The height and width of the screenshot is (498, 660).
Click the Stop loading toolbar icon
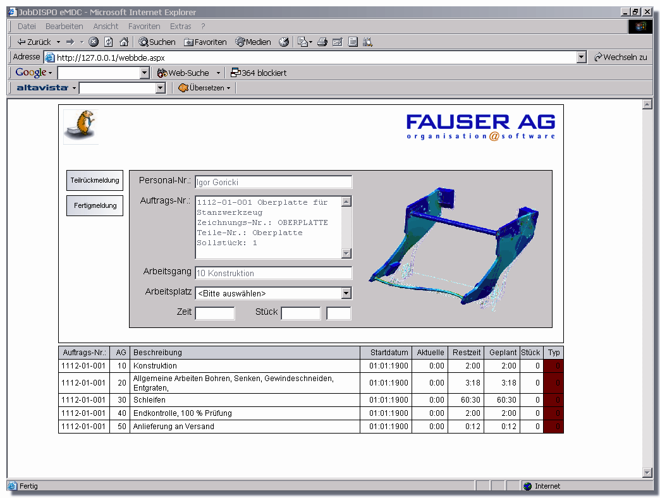click(x=94, y=42)
